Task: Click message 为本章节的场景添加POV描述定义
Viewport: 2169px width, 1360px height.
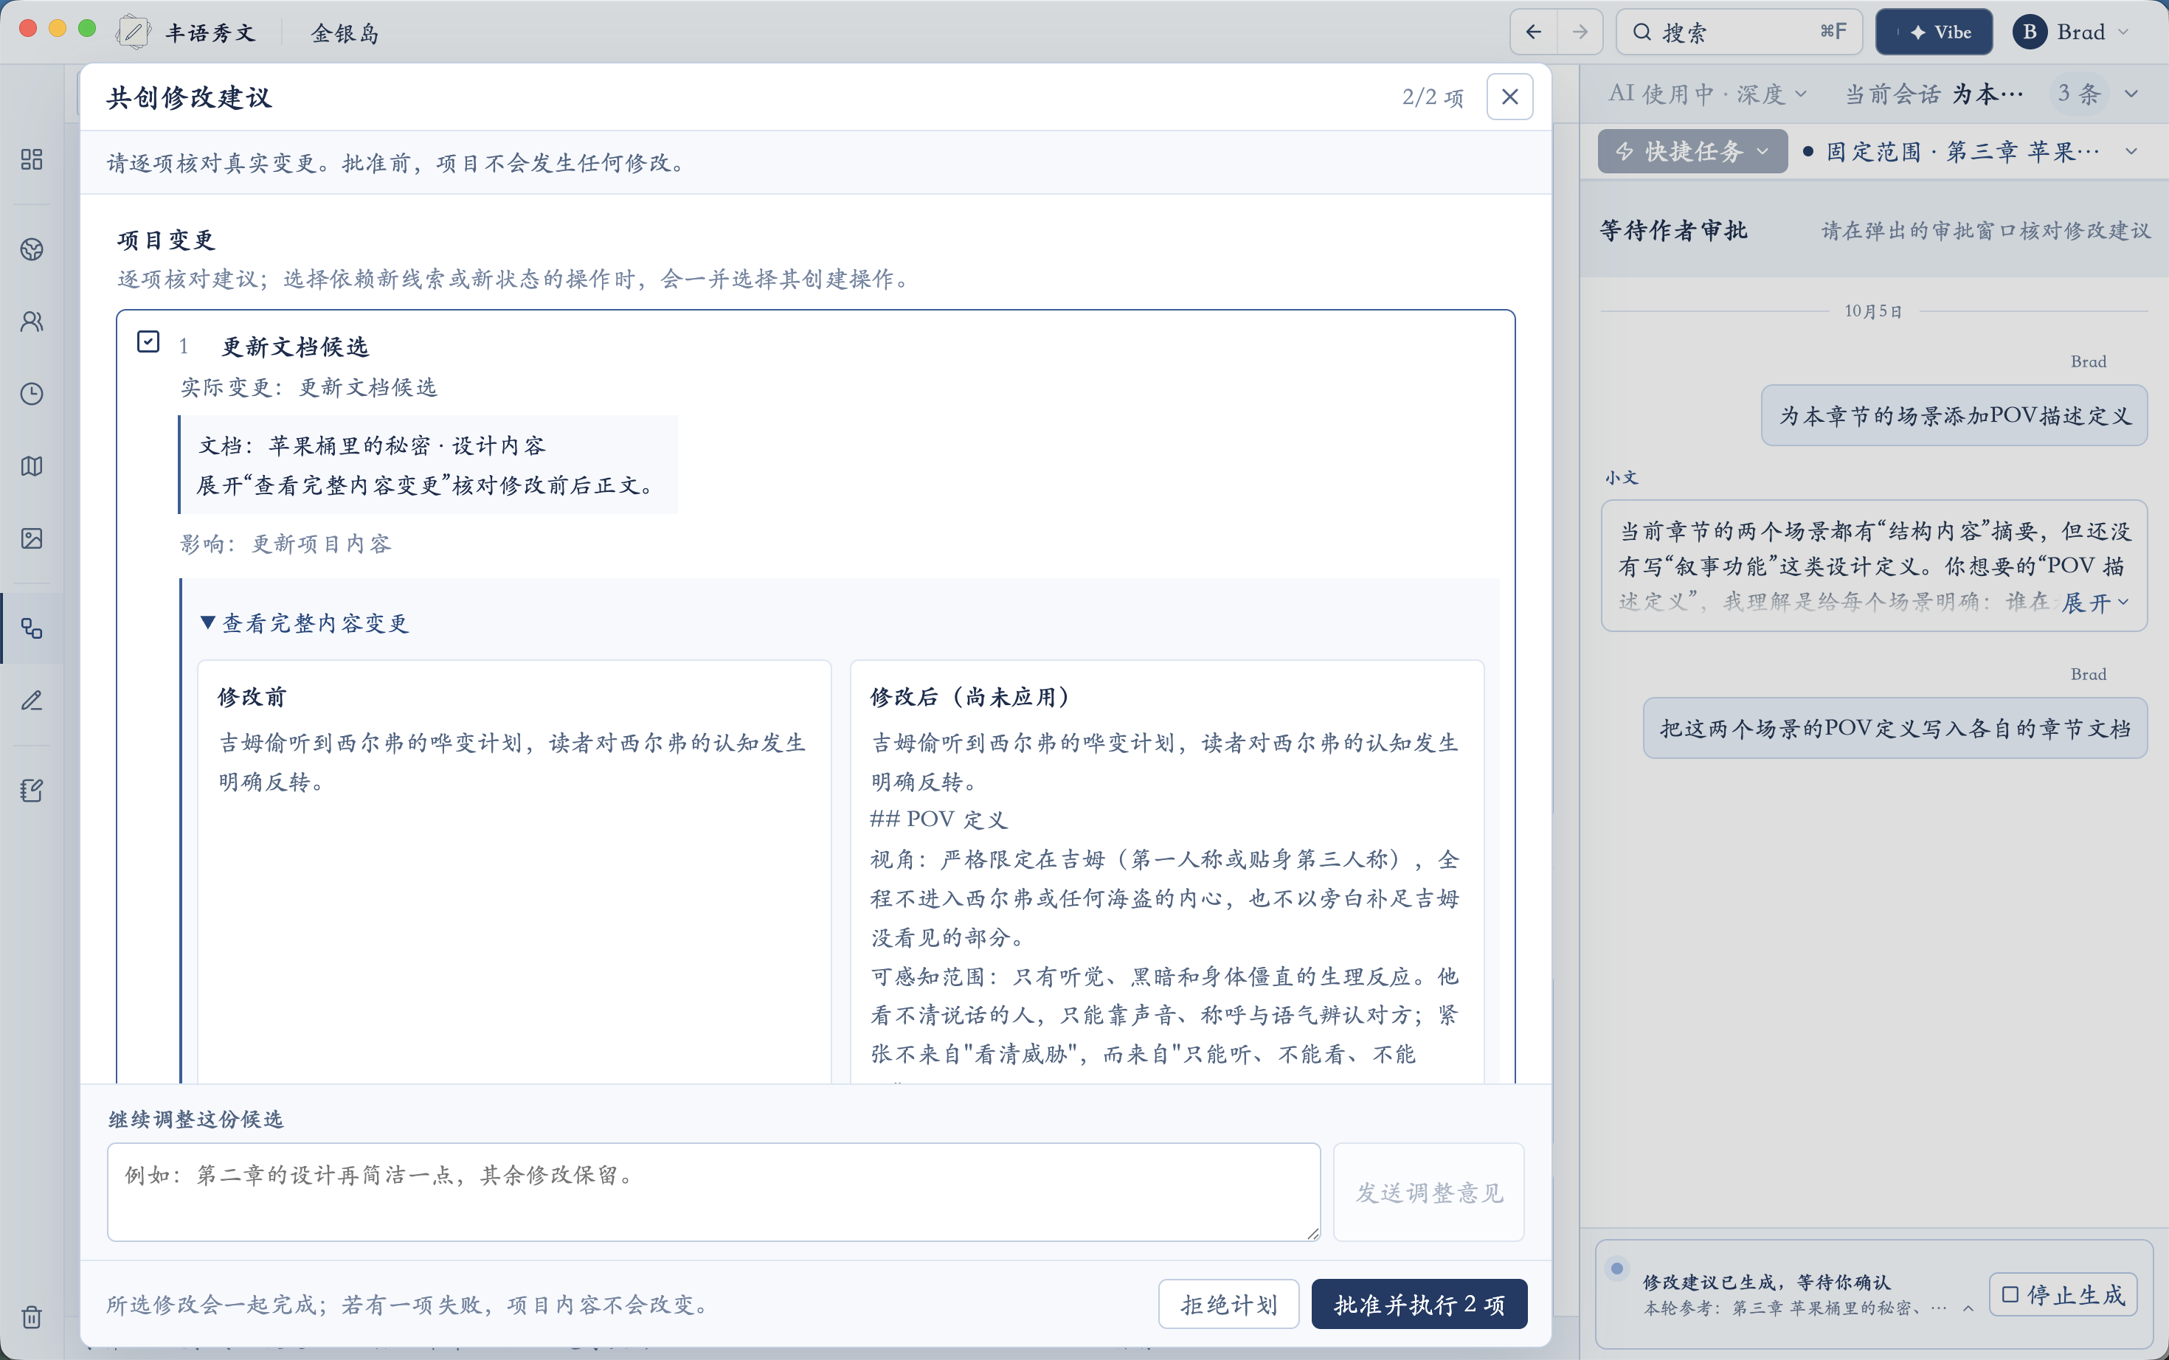Action: [x=1954, y=415]
